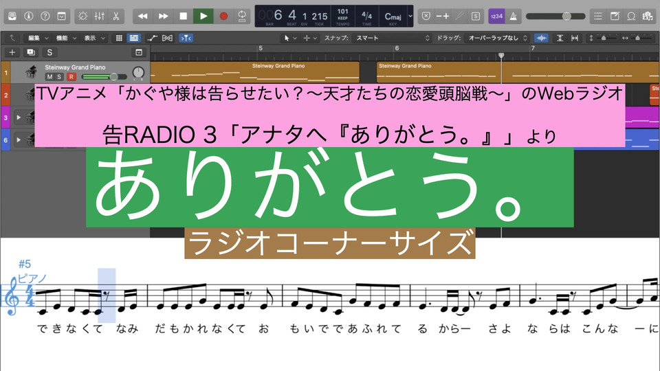Click the Cmaj key signature
This screenshot has width=660, height=371.
393,16
